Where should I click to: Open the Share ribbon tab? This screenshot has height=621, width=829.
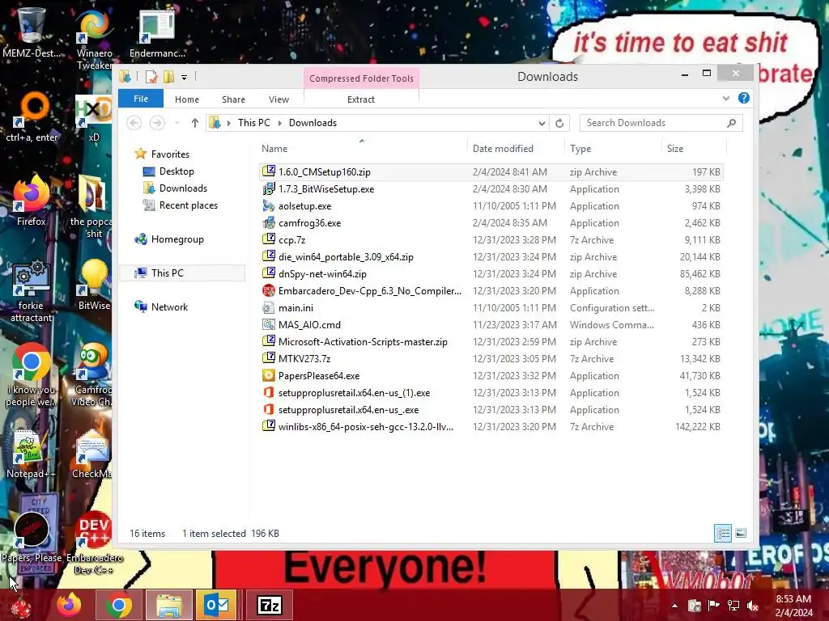[x=233, y=99]
